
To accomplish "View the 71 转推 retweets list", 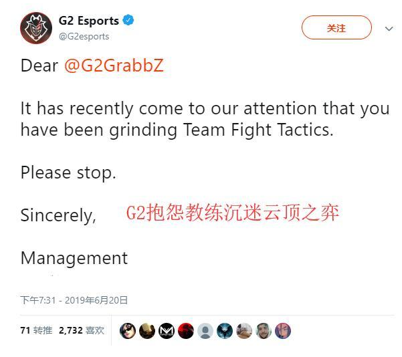I will point(36,330).
